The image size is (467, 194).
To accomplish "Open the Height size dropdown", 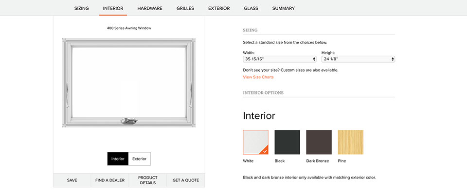I will coord(358,59).
